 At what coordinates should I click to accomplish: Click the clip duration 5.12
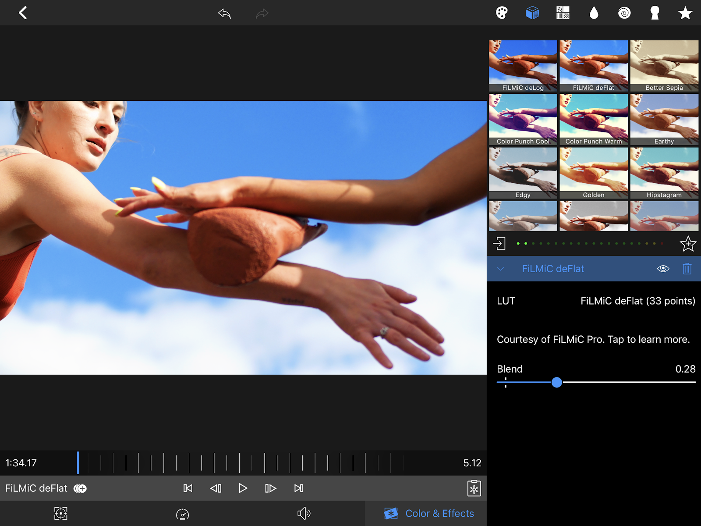(x=472, y=463)
